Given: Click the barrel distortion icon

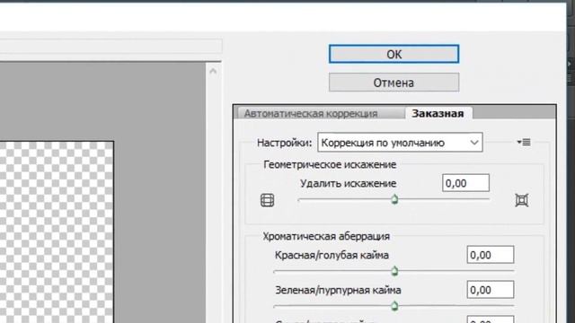Looking at the screenshot, I should (x=268, y=200).
